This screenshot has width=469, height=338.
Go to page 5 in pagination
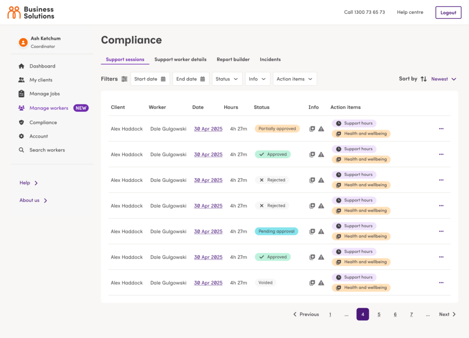click(379, 315)
